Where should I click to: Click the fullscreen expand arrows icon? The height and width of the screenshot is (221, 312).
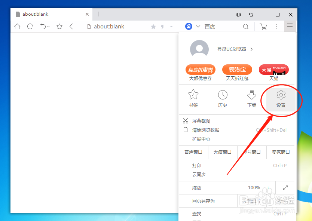click(285, 188)
